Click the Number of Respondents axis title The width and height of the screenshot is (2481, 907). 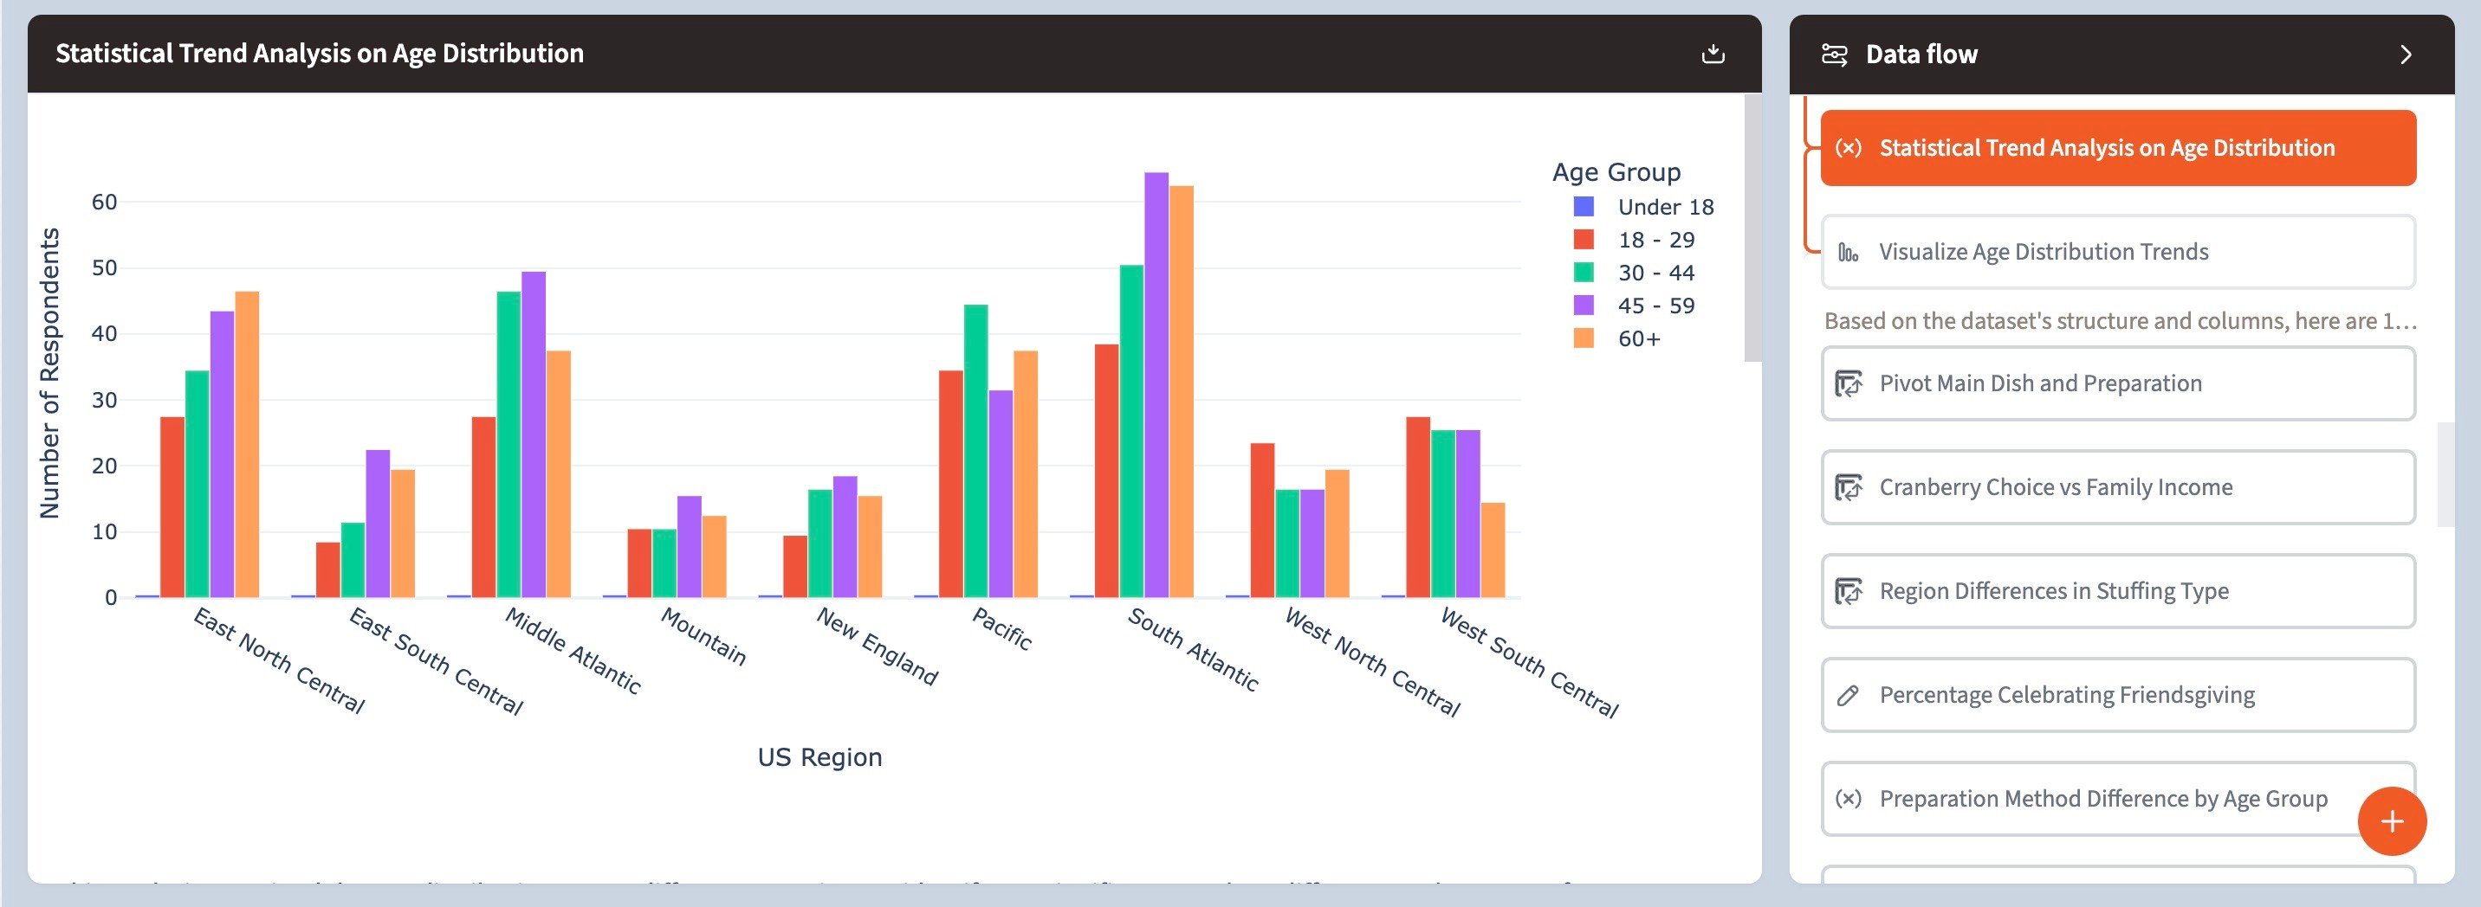[50, 373]
